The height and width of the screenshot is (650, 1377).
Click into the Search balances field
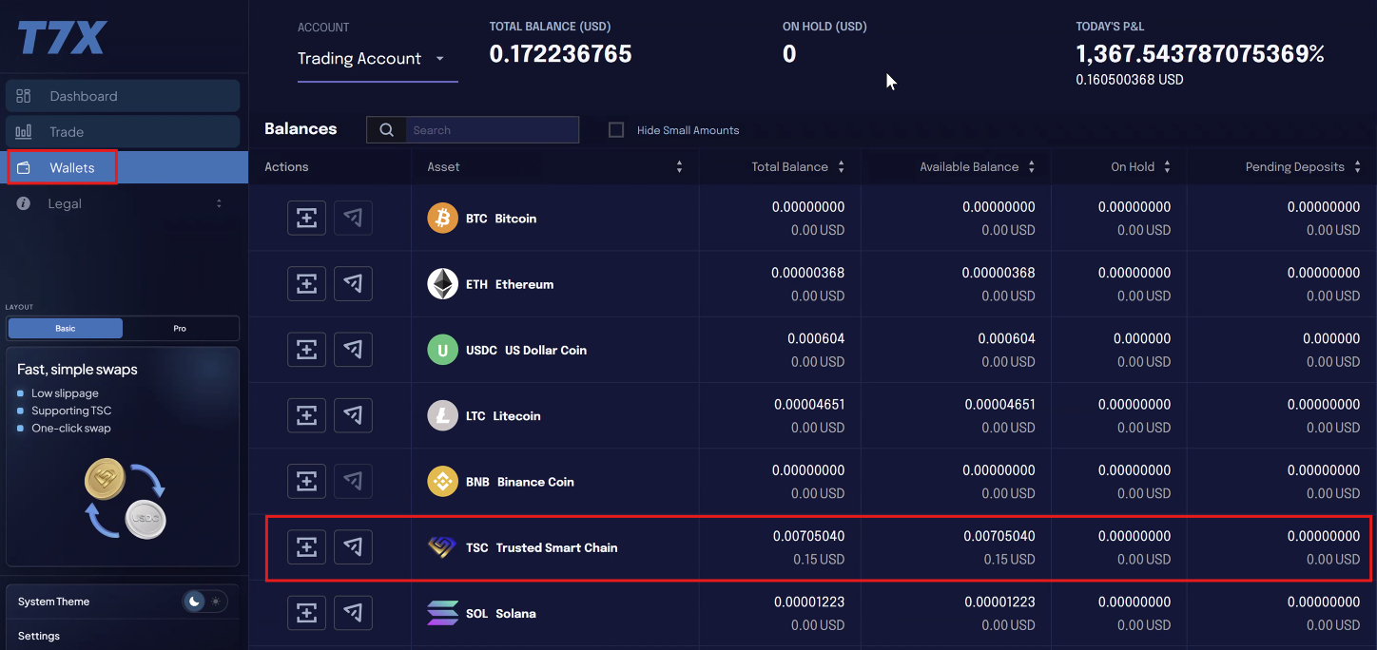[x=492, y=130]
